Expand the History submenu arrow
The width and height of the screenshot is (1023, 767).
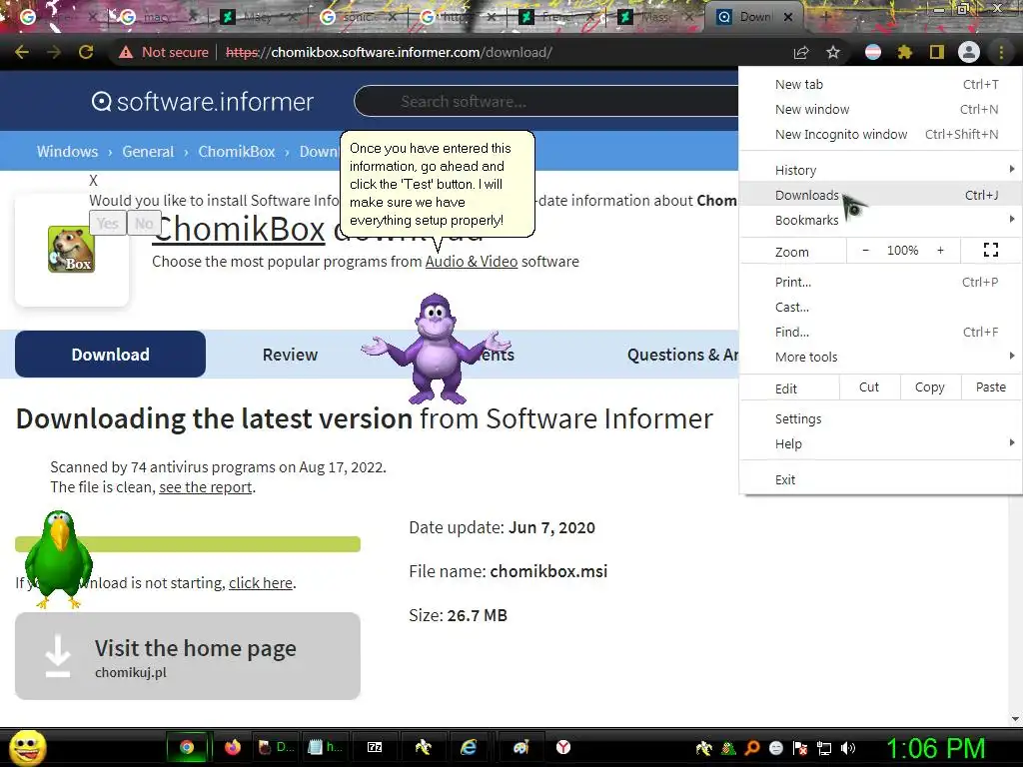coord(1011,170)
